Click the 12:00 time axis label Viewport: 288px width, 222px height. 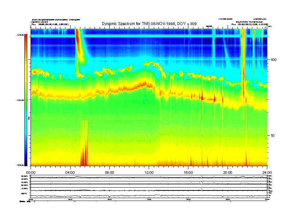149,173
